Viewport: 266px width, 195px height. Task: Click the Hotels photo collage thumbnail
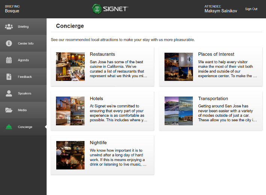[70, 111]
